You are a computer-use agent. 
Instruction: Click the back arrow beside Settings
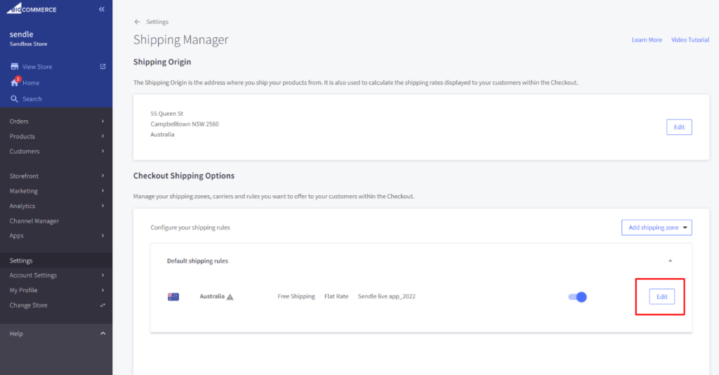click(x=137, y=22)
